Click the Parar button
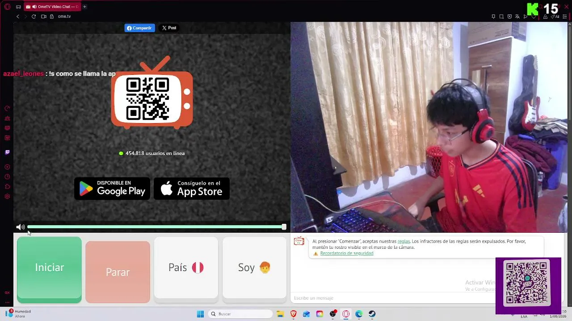 coord(118,272)
